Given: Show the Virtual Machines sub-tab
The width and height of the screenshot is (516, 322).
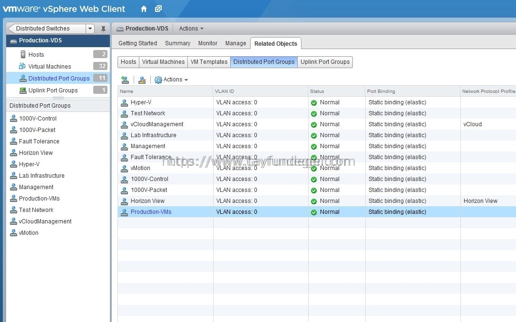Looking at the screenshot, I should point(163,62).
